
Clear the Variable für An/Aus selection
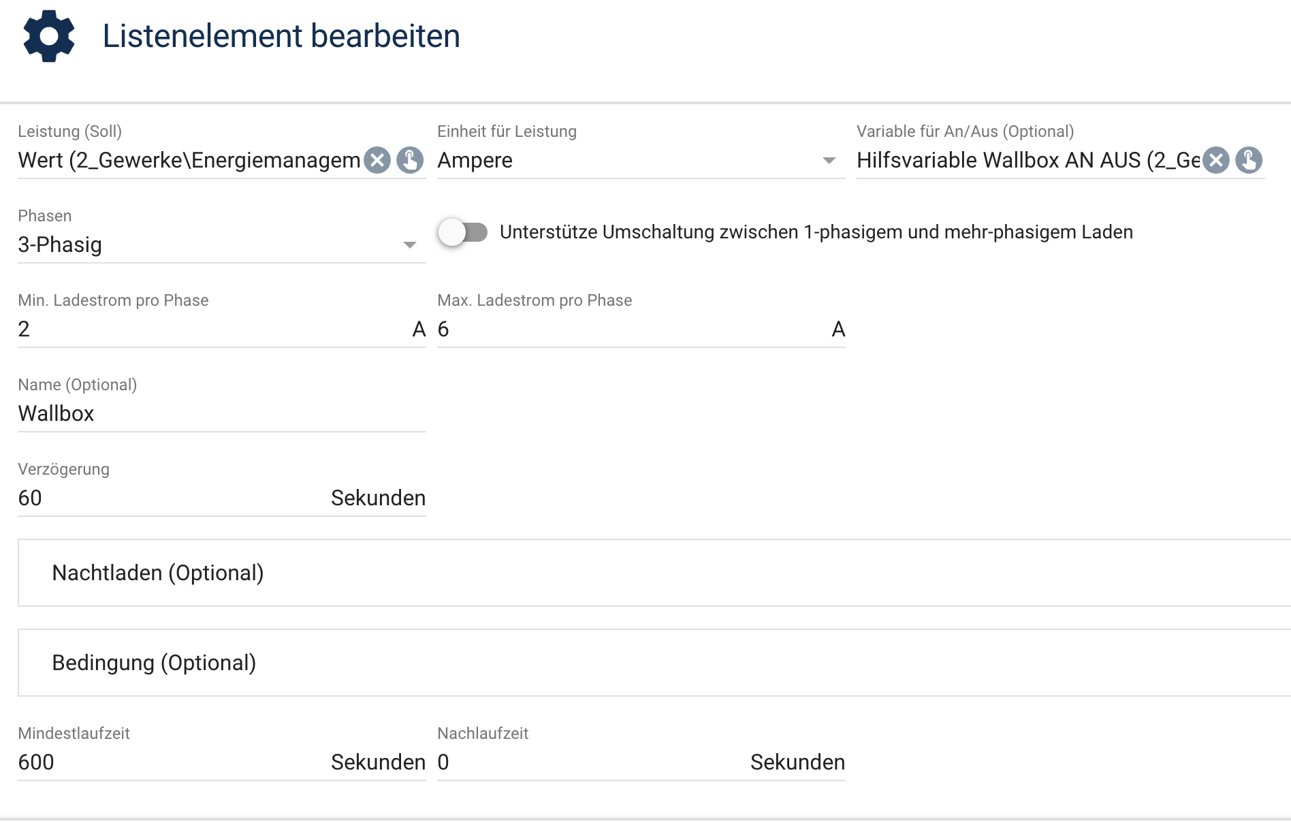coord(1216,161)
